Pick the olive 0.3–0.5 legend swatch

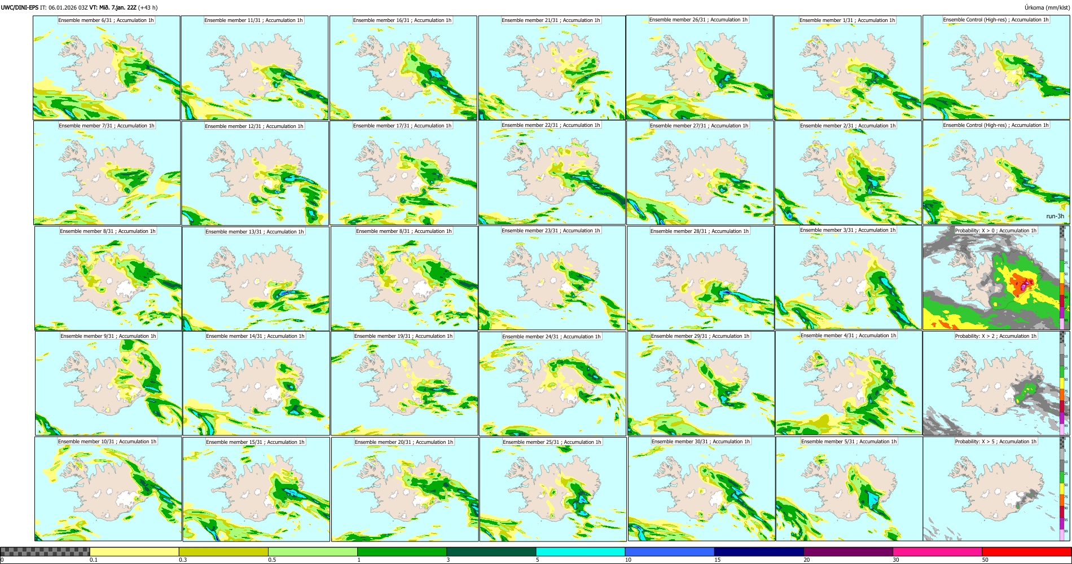223,552
